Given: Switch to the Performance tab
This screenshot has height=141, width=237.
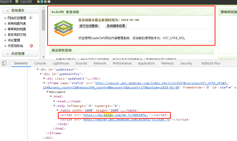Looking at the screenshot, I should [122, 63].
